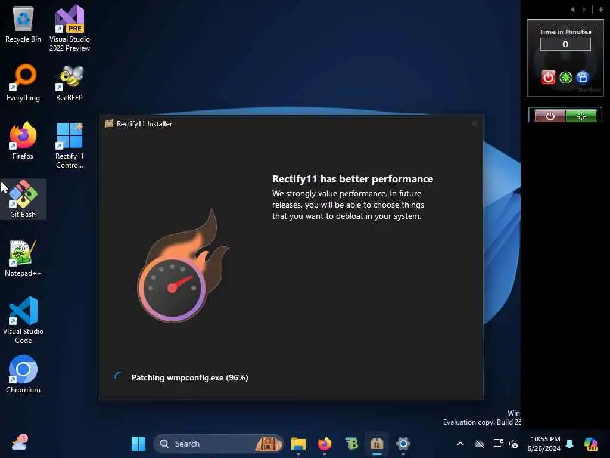
Task: Open the green B app on taskbar
Action: click(351, 444)
